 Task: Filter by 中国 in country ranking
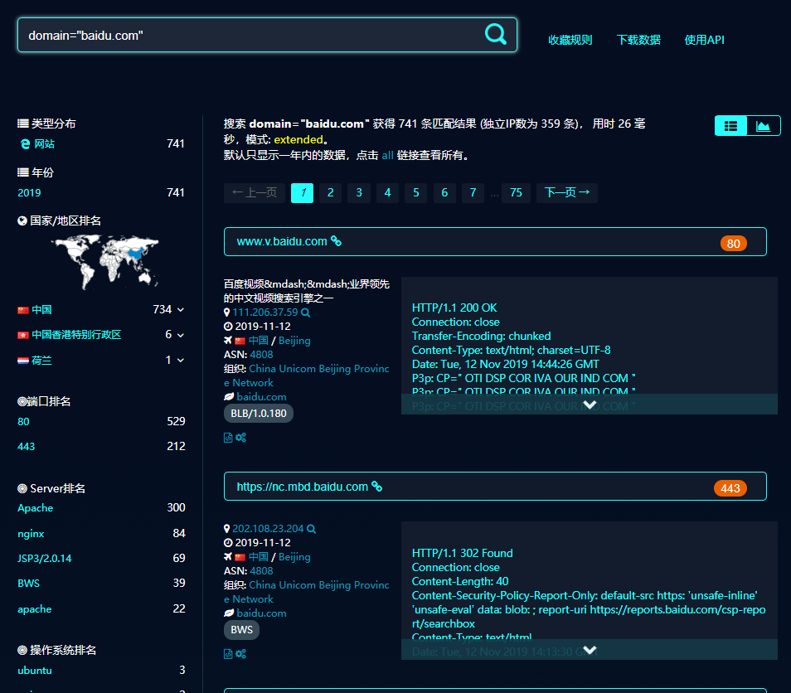(41, 310)
